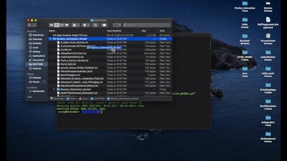Image resolution: width=287 pixels, height=161 pixels.
Task: Click Users in Finder path bar
Action: [71, 98]
